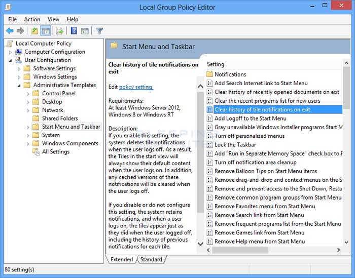The height and width of the screenshot is (278, 355).
Task: Select Remove Balloon Tips on Start Menu items
Action: 266,171
